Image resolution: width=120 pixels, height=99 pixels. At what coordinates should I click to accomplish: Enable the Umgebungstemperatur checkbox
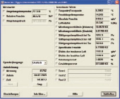tap(4, 11)
